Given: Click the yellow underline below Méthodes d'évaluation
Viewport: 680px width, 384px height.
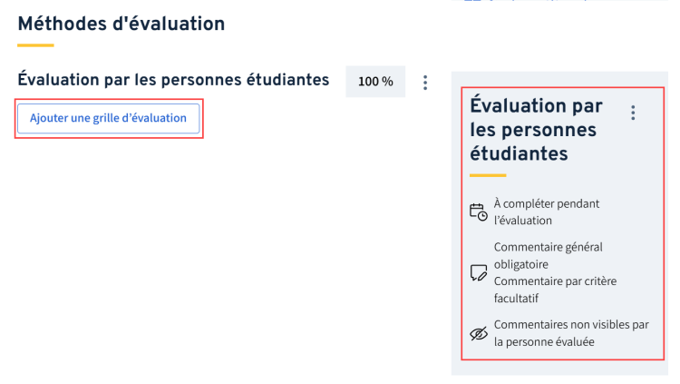Looking at the screenshot, I should tap(35, 45).
